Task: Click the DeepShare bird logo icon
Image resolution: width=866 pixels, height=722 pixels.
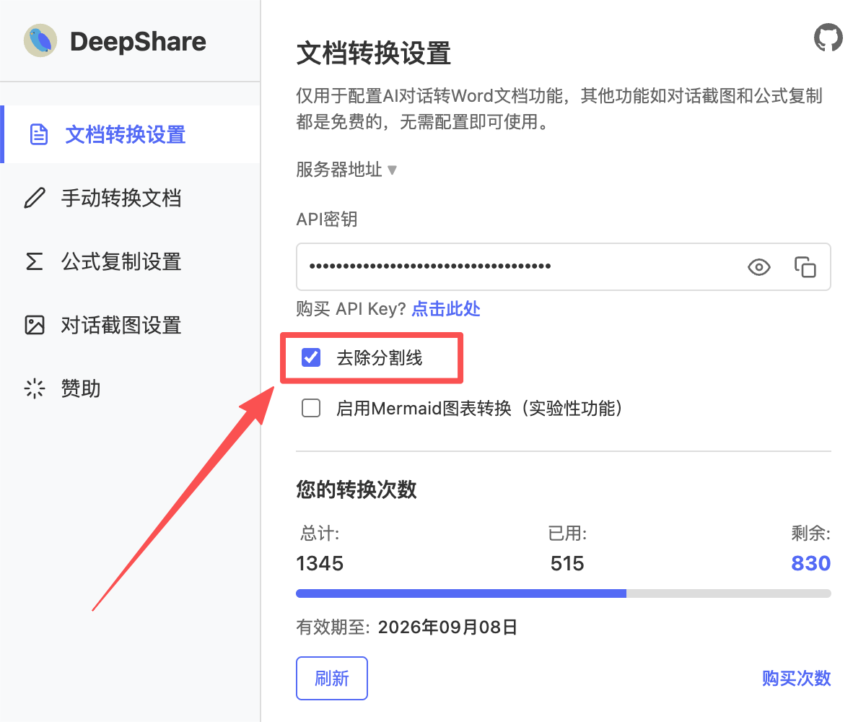Action: [40, 41]
